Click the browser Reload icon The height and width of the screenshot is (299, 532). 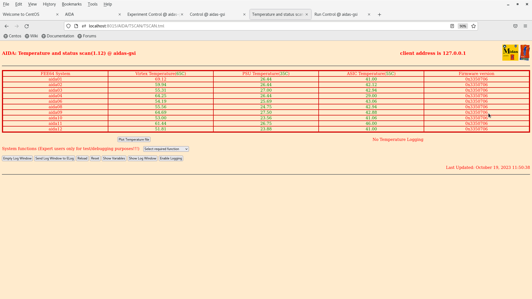[x=27, y=26]
